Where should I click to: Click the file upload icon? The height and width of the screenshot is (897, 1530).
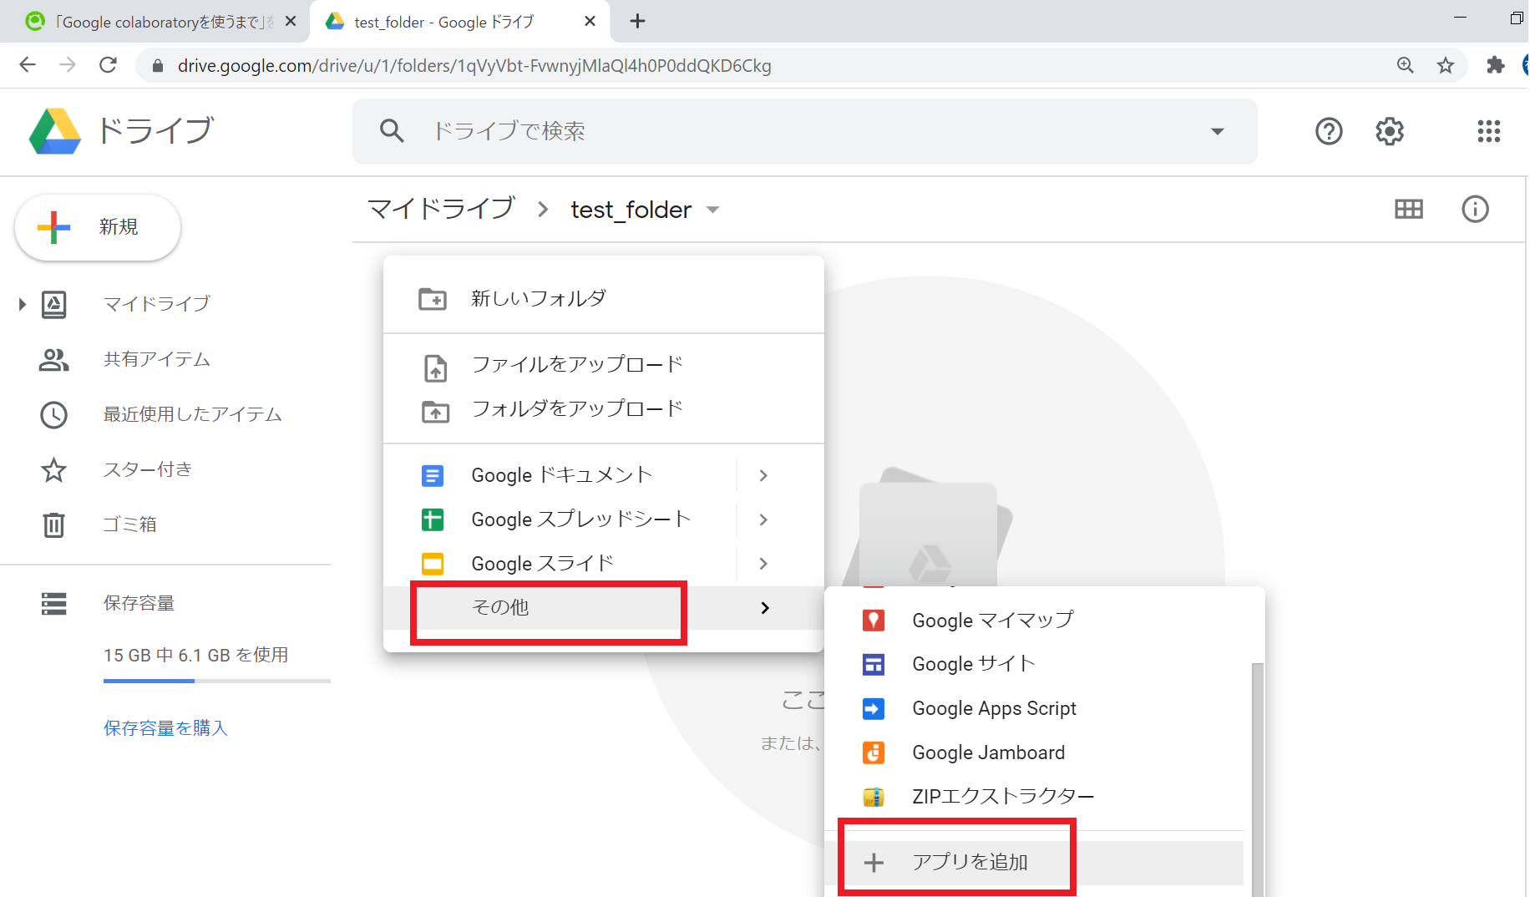coord(436,367)
